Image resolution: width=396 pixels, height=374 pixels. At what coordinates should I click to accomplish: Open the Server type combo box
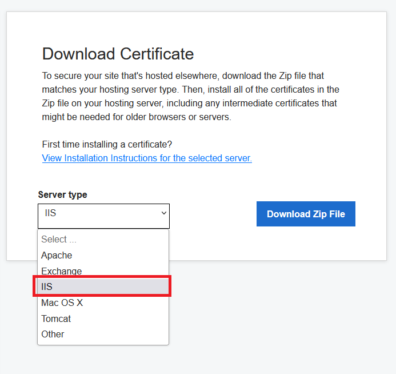[x=103, y=216]
